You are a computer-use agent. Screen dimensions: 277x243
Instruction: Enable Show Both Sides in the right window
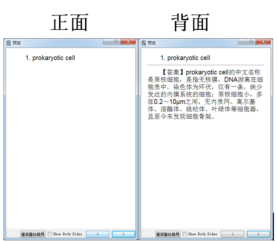point(185,234)
